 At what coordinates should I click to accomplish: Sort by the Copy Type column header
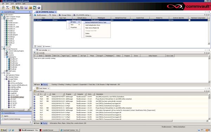tap(63, 18)
